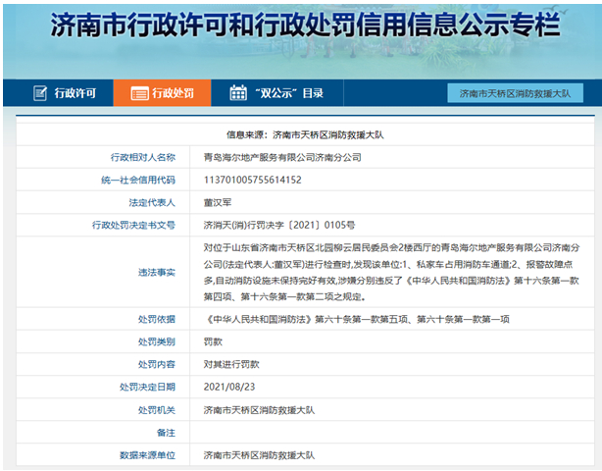Click the 济南市天桥区消防救援大队 button at top right

(x=515, y=93)
